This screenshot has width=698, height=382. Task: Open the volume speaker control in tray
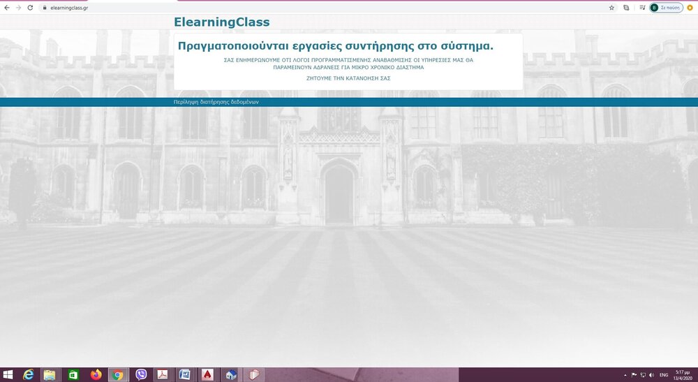pos(651,375)
